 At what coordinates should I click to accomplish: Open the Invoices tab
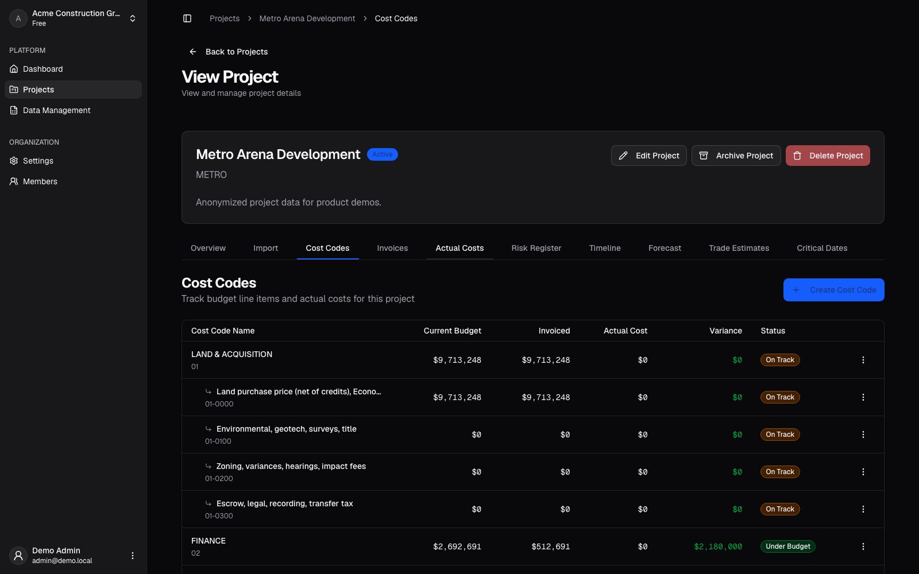tap(392, 248)
